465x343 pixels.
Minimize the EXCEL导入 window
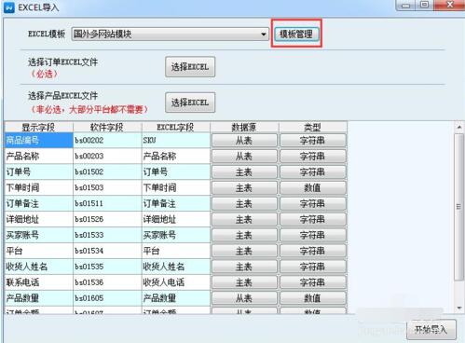405,5
